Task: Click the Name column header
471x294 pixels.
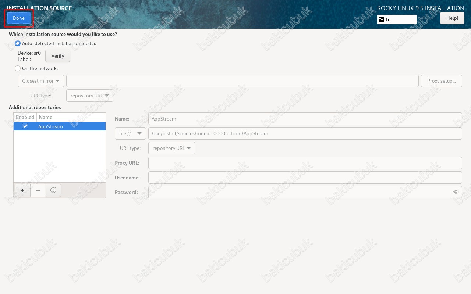Action: (71, 117)
